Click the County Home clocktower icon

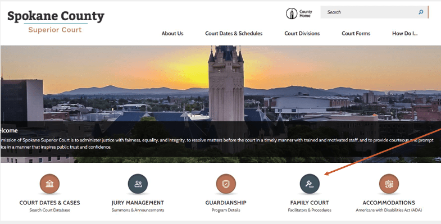pos(292,13)
